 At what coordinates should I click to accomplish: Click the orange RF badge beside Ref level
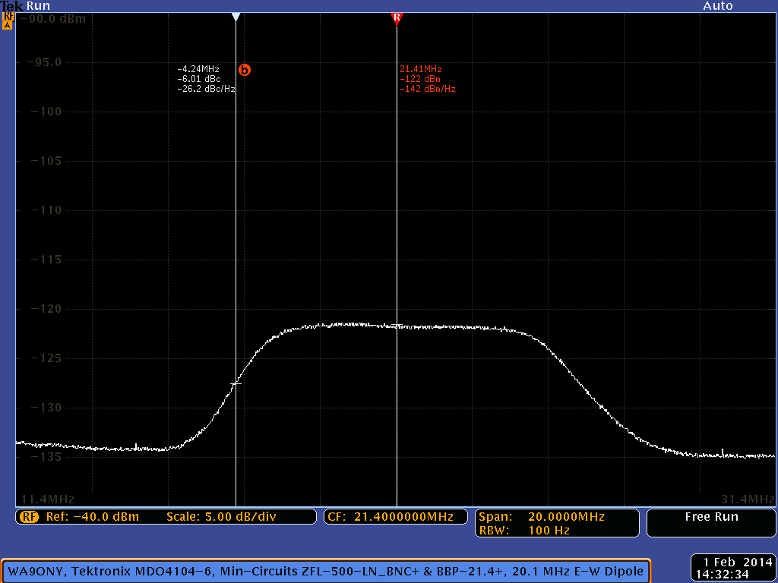30,517
